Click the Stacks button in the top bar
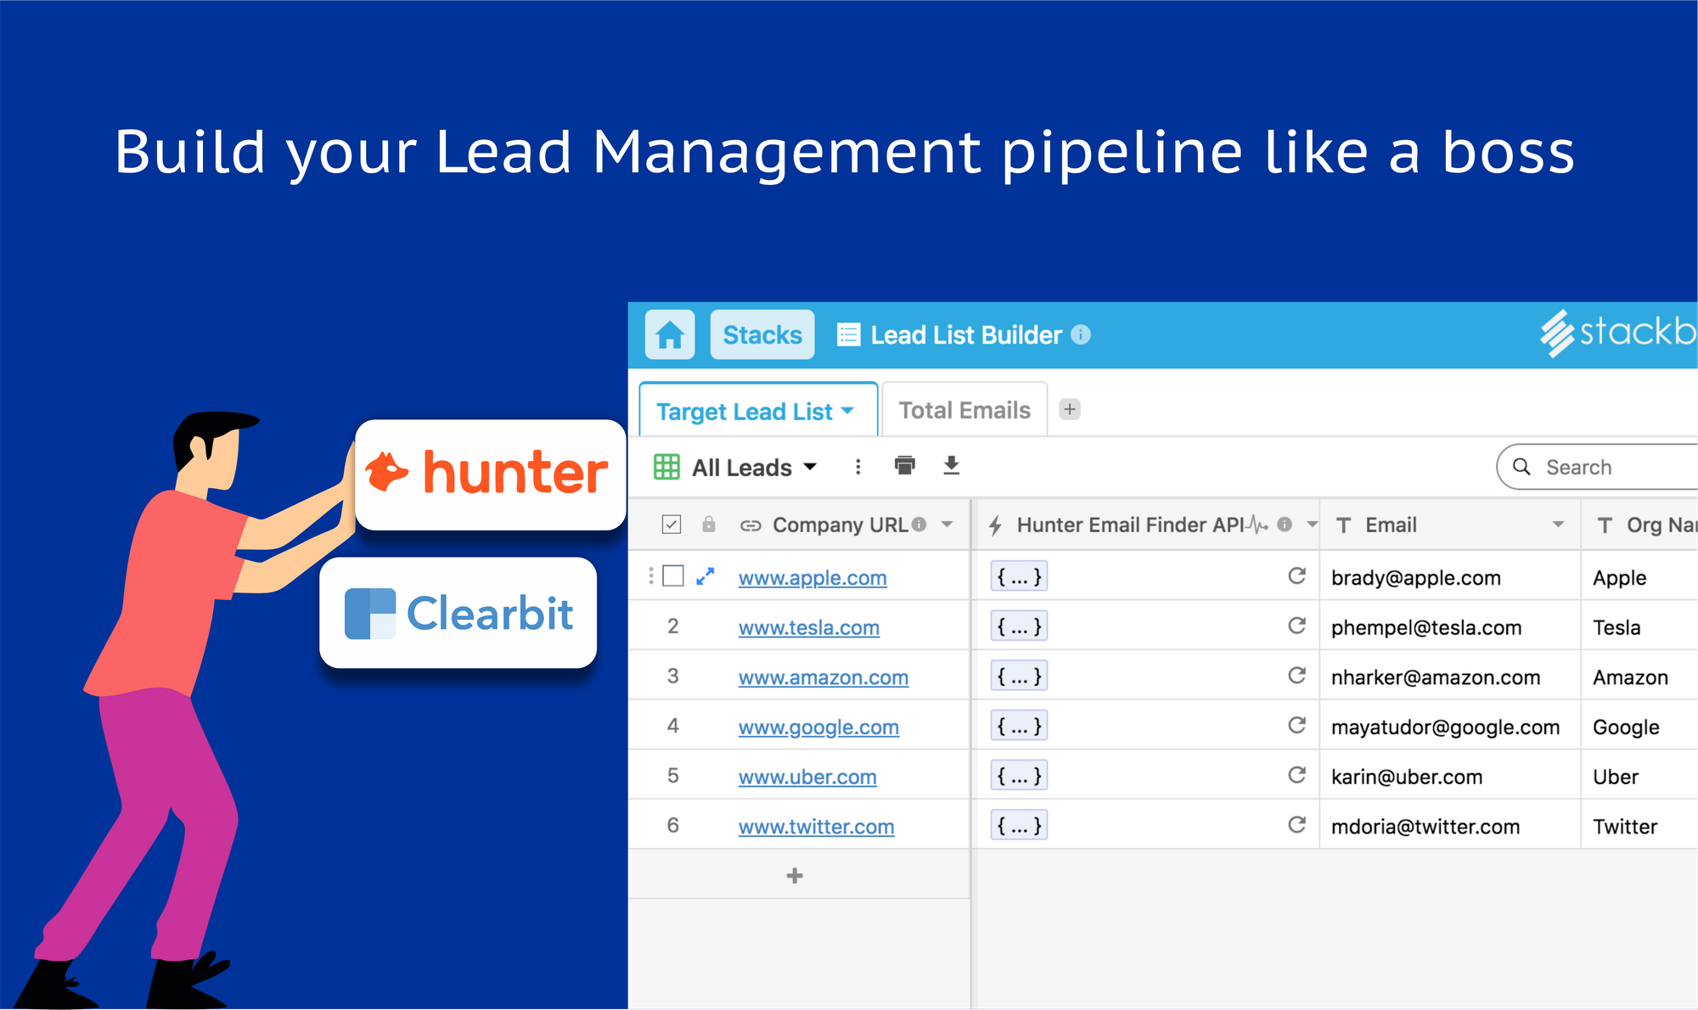Viewport: 1698px width, 1010px height. (x=761, y=334)
